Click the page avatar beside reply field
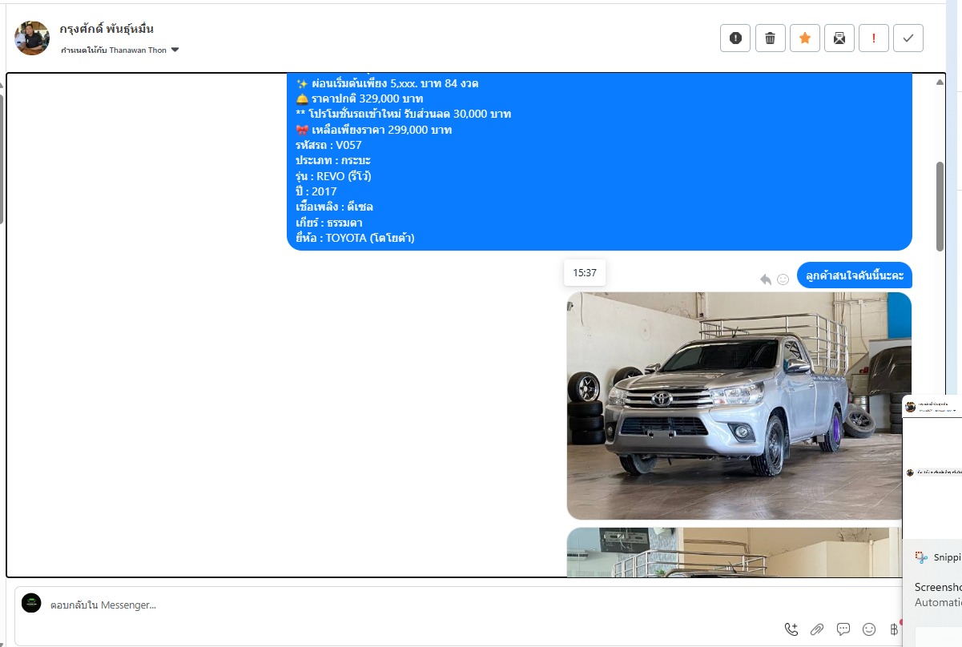Image resolution: width=962 pixels, height=647 pixels. point(31,603)
